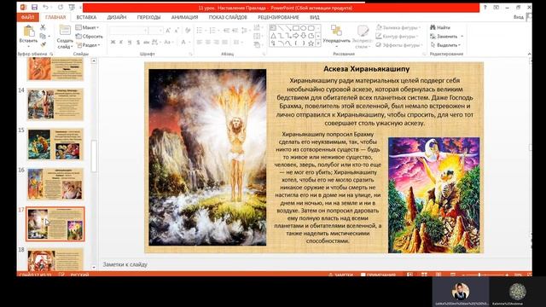Viewport: 546px width, 307px height.
Task: Click the PowerPoint help question mark icon
Action: click(x=485, y=8)
